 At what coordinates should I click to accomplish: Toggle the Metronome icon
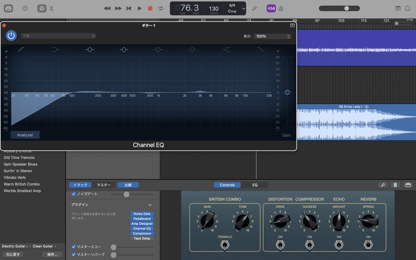click(x=281, y=8)
